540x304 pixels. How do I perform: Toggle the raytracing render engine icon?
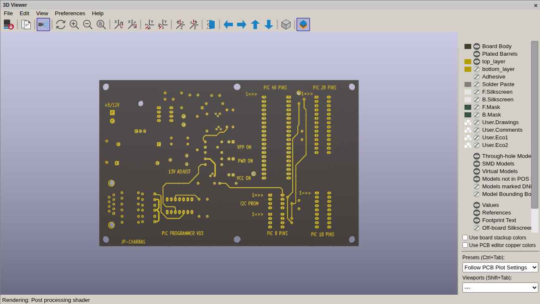43,24
